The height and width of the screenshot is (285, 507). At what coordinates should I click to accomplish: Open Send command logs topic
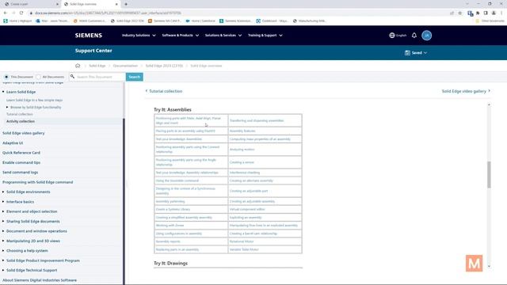(x=20, y=173)
